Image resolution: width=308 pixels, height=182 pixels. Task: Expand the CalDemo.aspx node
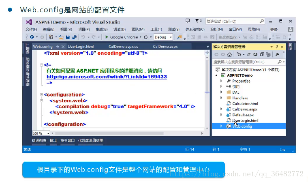[x=221, y=109]
